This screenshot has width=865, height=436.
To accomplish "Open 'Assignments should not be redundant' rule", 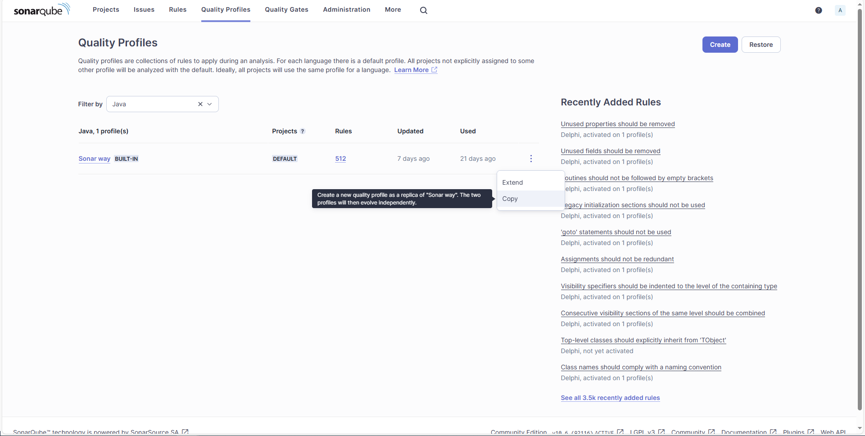I will (x=617, y=259).
